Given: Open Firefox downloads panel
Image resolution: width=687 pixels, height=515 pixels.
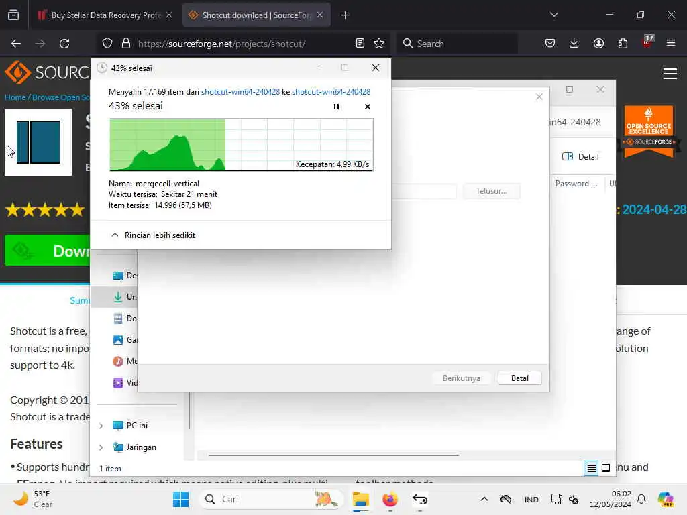Looking at the screenshot, I should (574, 44).
